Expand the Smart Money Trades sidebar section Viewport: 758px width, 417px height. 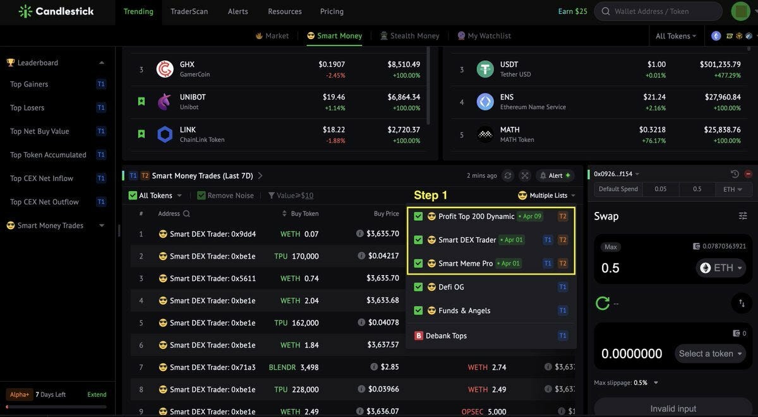click(102, 225)
